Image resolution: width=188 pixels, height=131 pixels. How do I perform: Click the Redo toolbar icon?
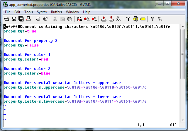[x=45, y=19]
